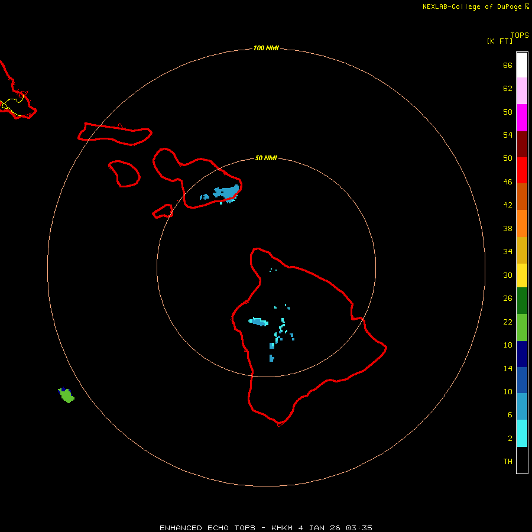Select the "66" legend value

[x=508, y=65]
